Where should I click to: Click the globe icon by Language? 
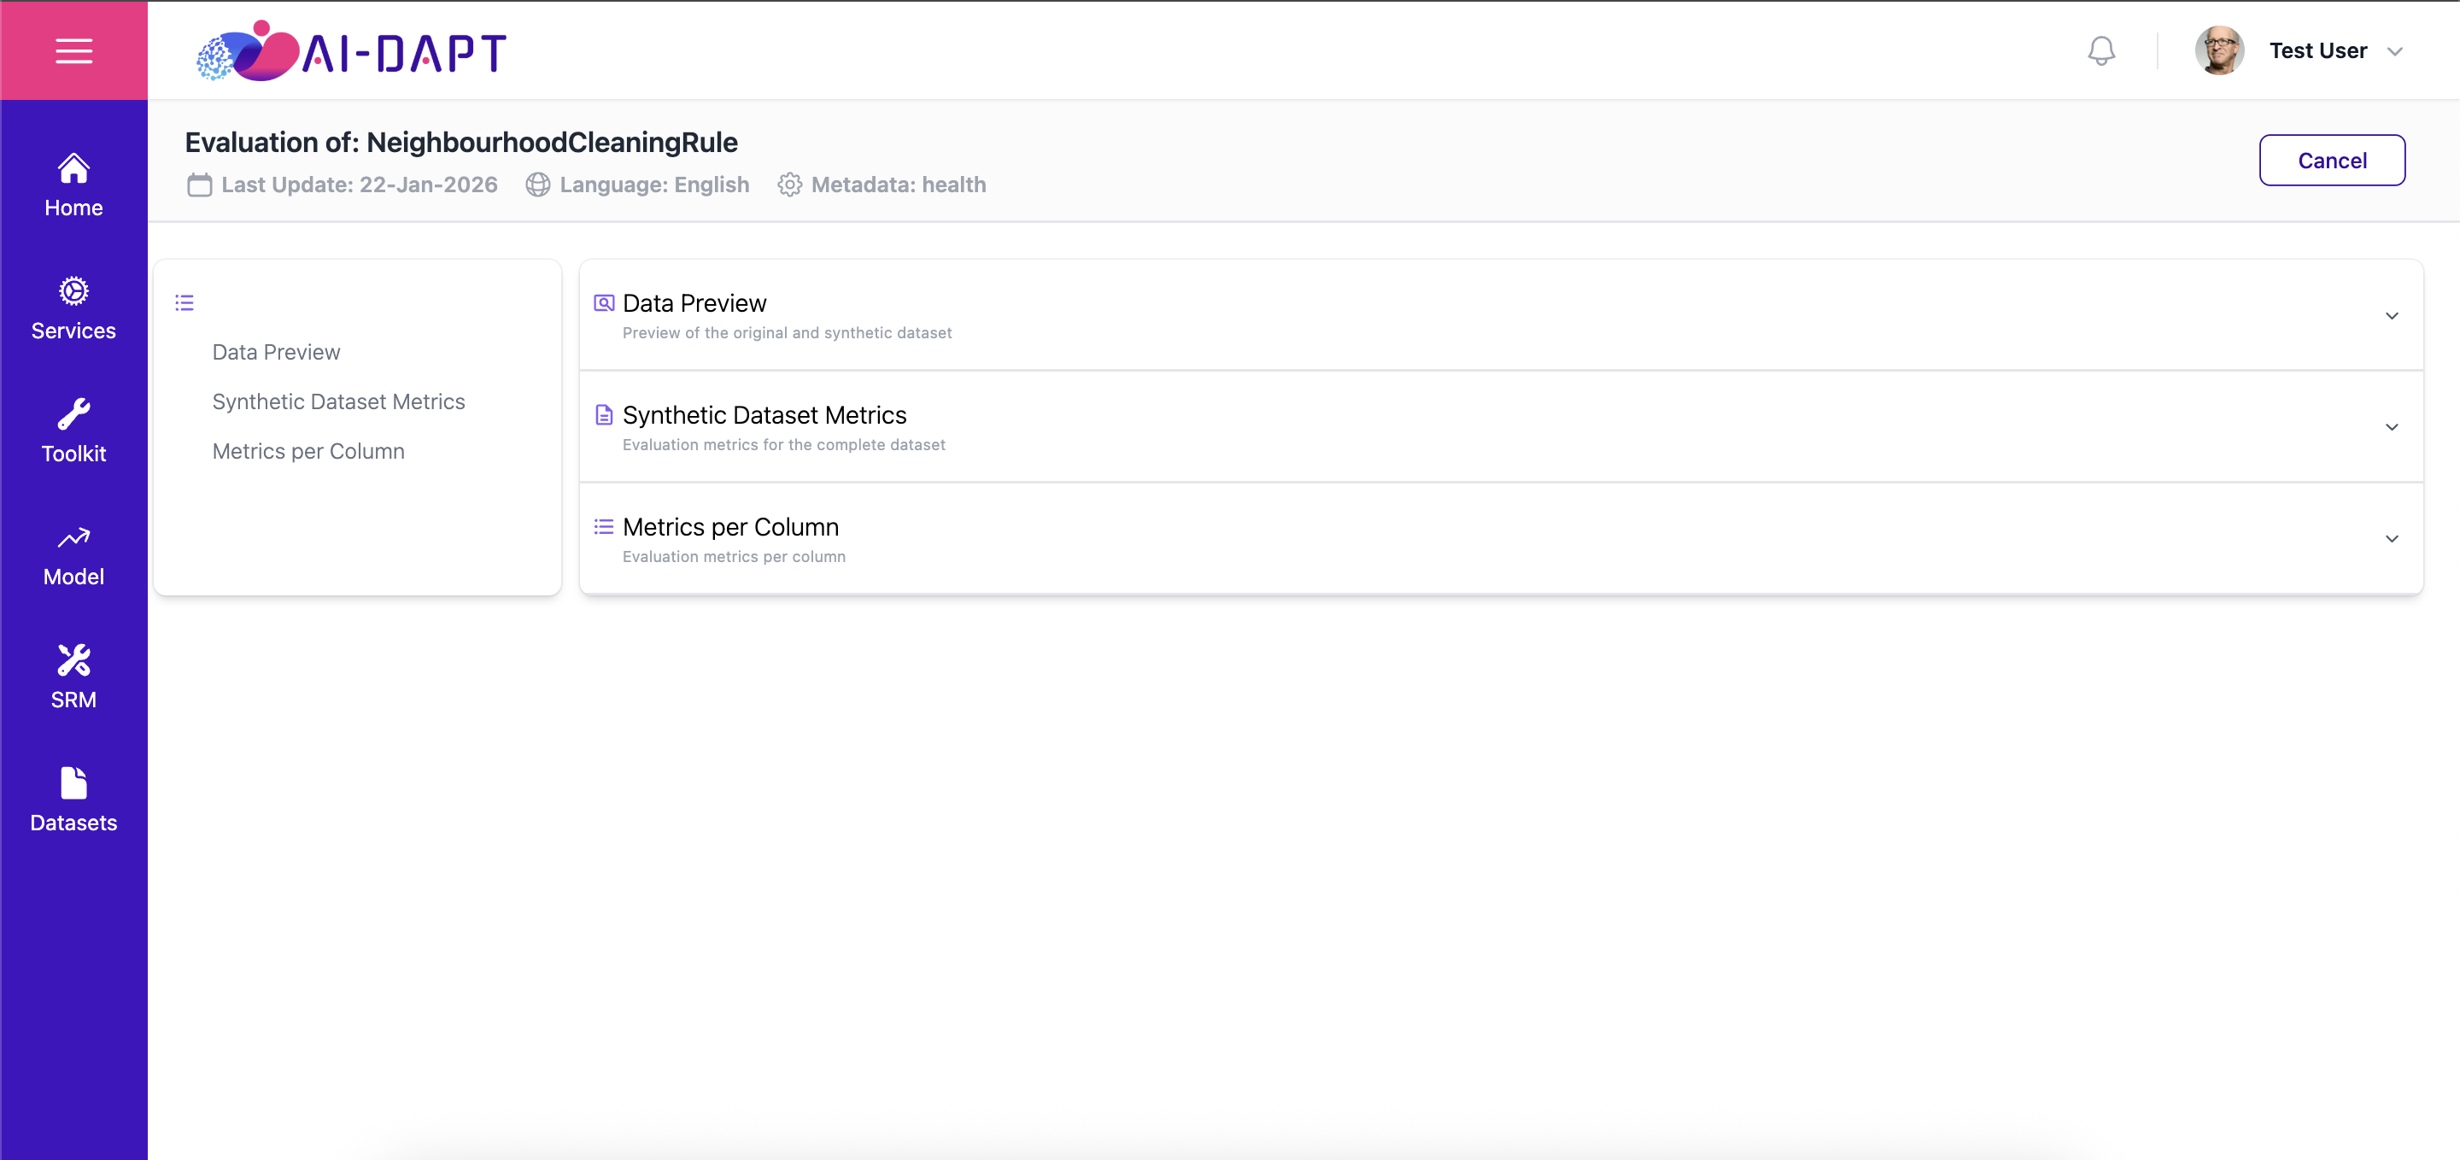point(537,185)
